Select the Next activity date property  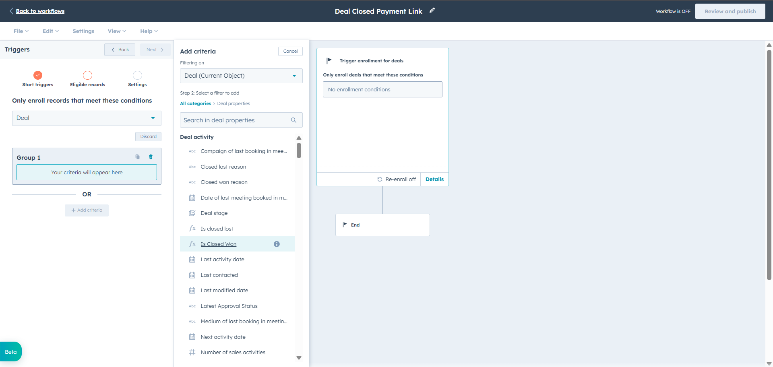point(238,337)
